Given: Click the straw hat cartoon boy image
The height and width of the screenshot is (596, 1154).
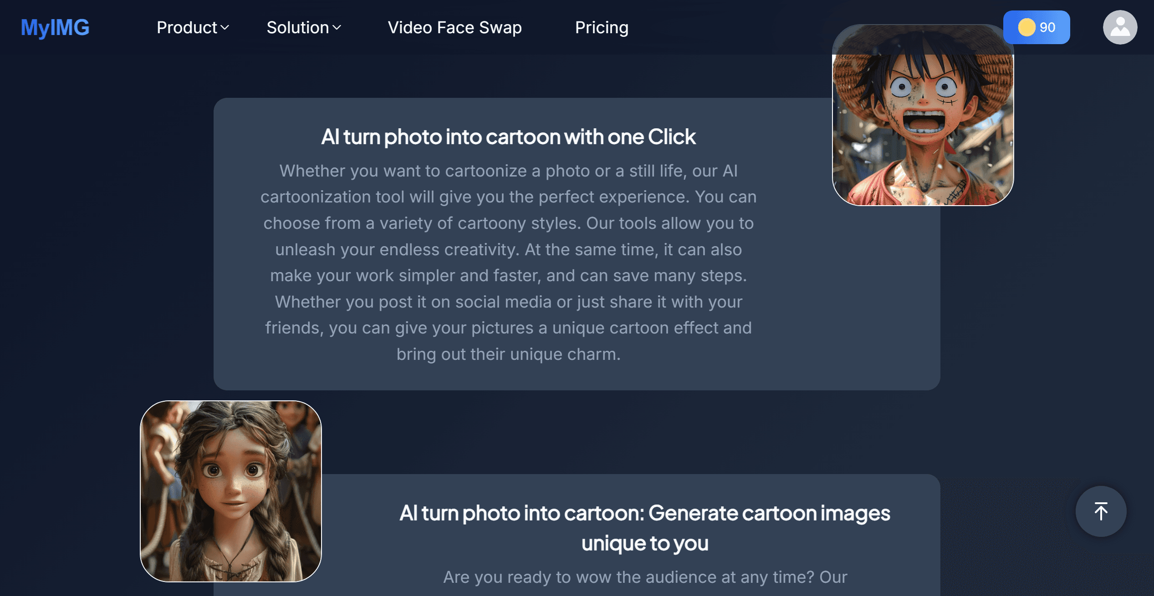Looking at the screenshot, I should 923,115.
